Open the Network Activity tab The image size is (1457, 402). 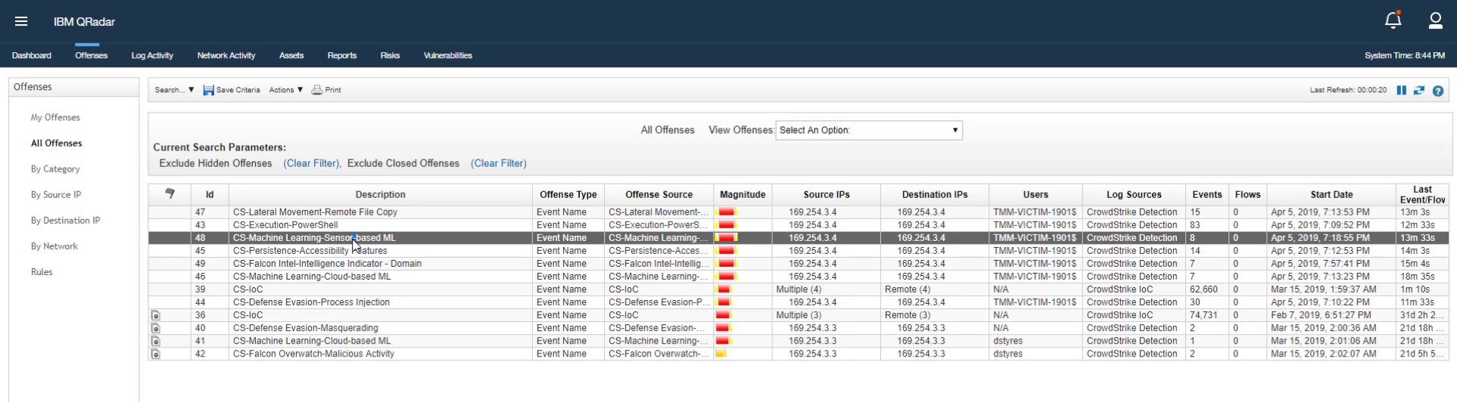click(226, 55)
